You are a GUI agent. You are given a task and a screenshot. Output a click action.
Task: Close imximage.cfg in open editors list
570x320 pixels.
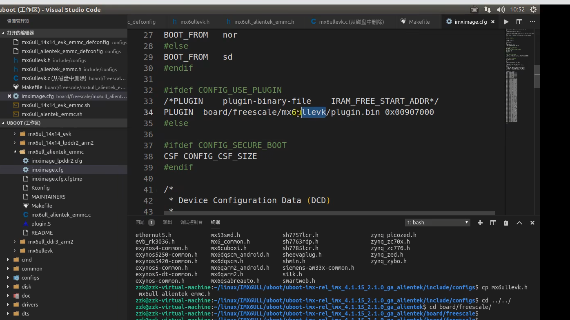pyautogui.click(x=9, y=96)
